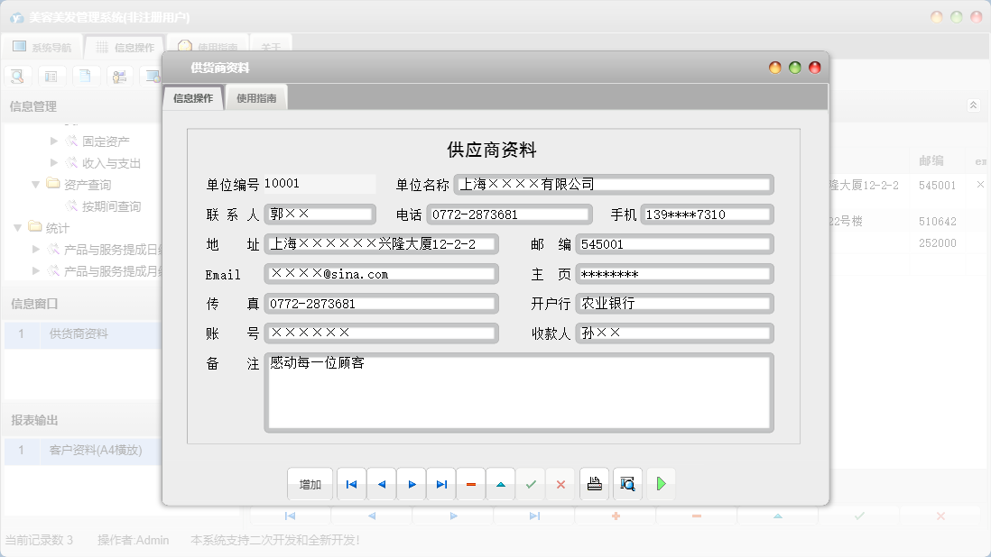Advance to the next supplier record
The image size is (991, 557).
pos(412,485)
